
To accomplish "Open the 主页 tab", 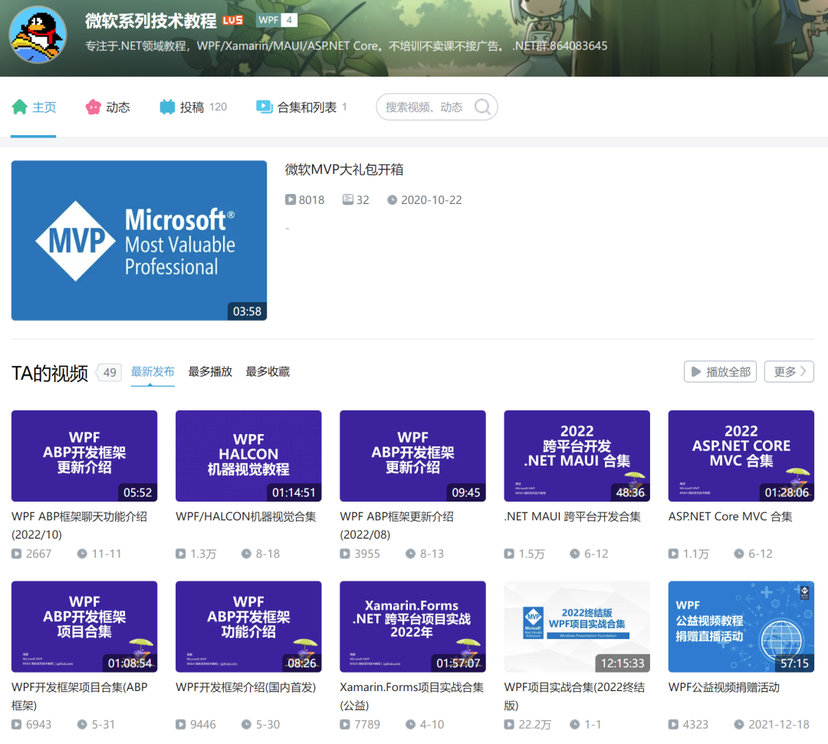I will [34, 107].
